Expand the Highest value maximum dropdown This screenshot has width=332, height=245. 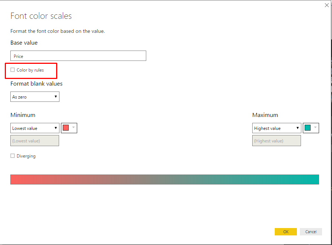point(277,128)
